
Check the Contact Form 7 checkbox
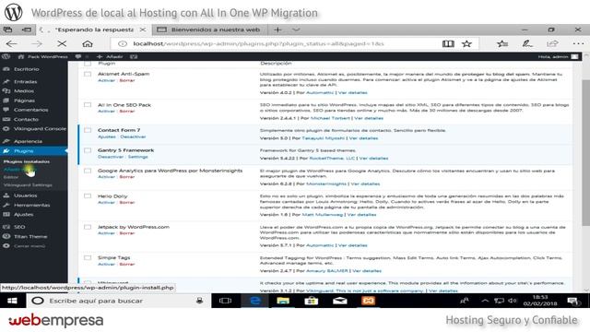click(x=88, y=130)
